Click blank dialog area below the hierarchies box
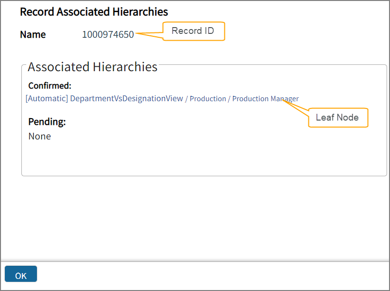 pos(194,218)
